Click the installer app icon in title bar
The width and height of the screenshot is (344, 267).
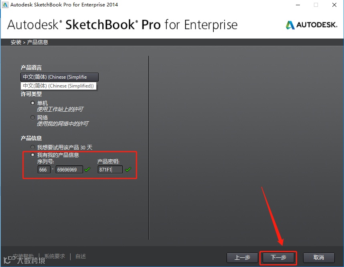coord(5,5)
